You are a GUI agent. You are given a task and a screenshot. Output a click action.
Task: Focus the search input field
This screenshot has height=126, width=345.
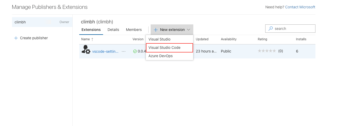290,29
